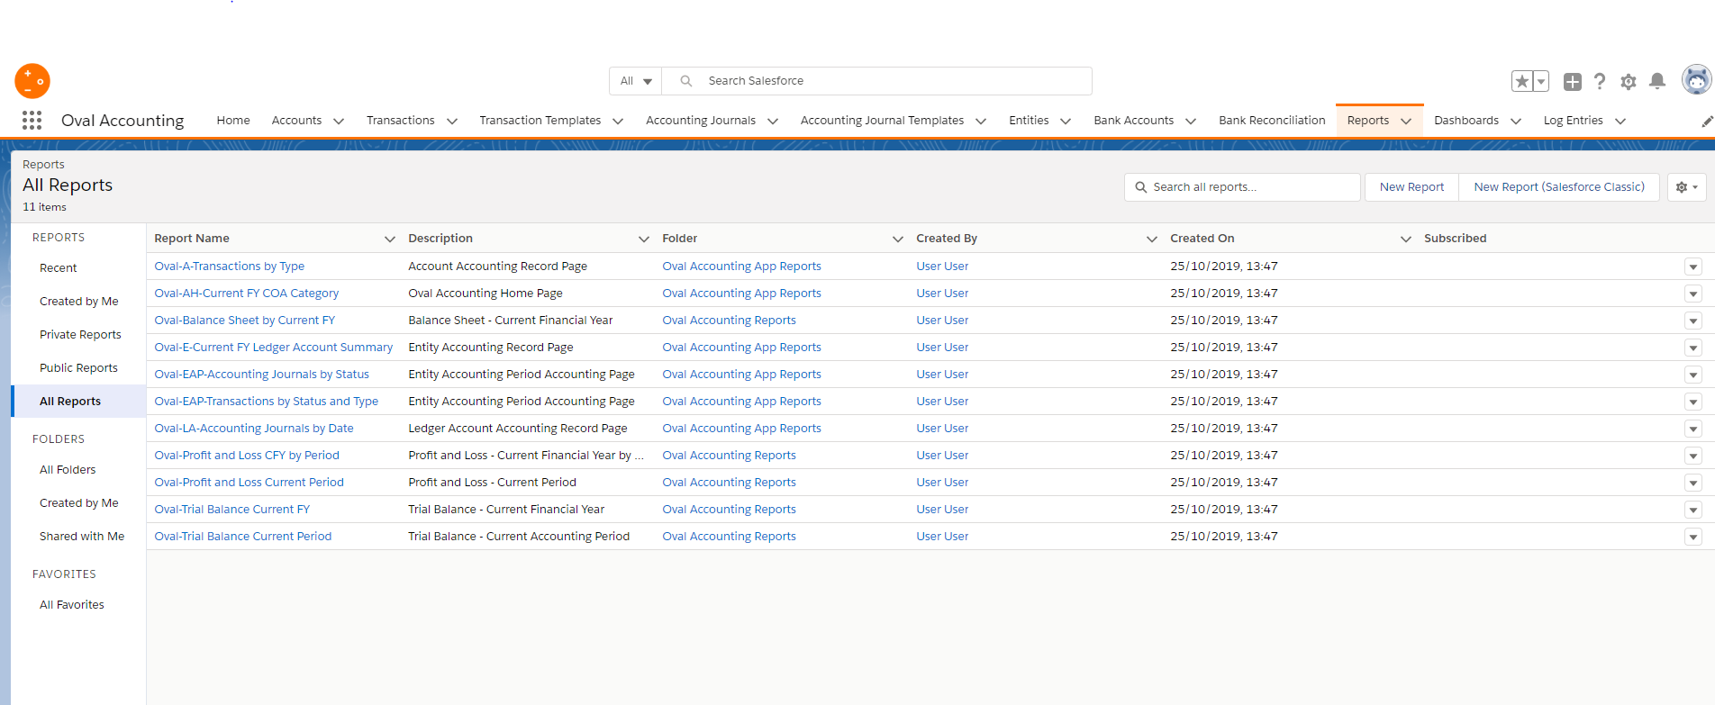
Task: Sort by the Subscribed column header
Action: 1455,239
